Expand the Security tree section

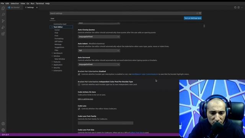pos(52,67)
